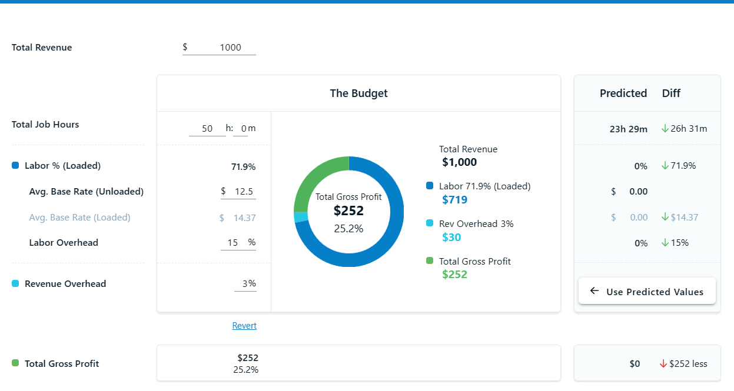Image resolution: width=734 pixels, height=391 pixels.
Task: Click the $30 Rev Overhead amount
Action: coord(451,238)
